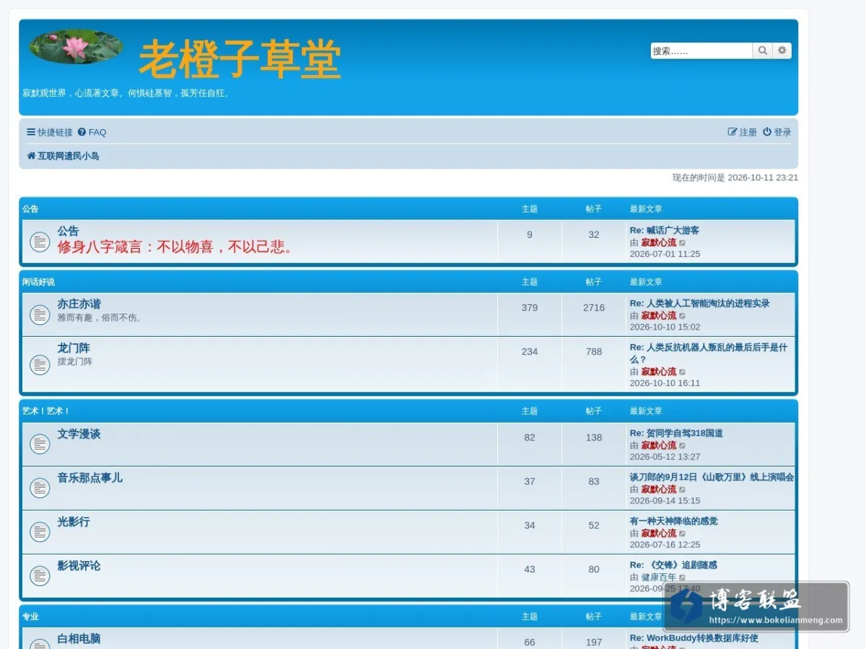Click the forum status icon beside 音乐那点事儿
Screen dimensions: 866x649
click(40, 488)
